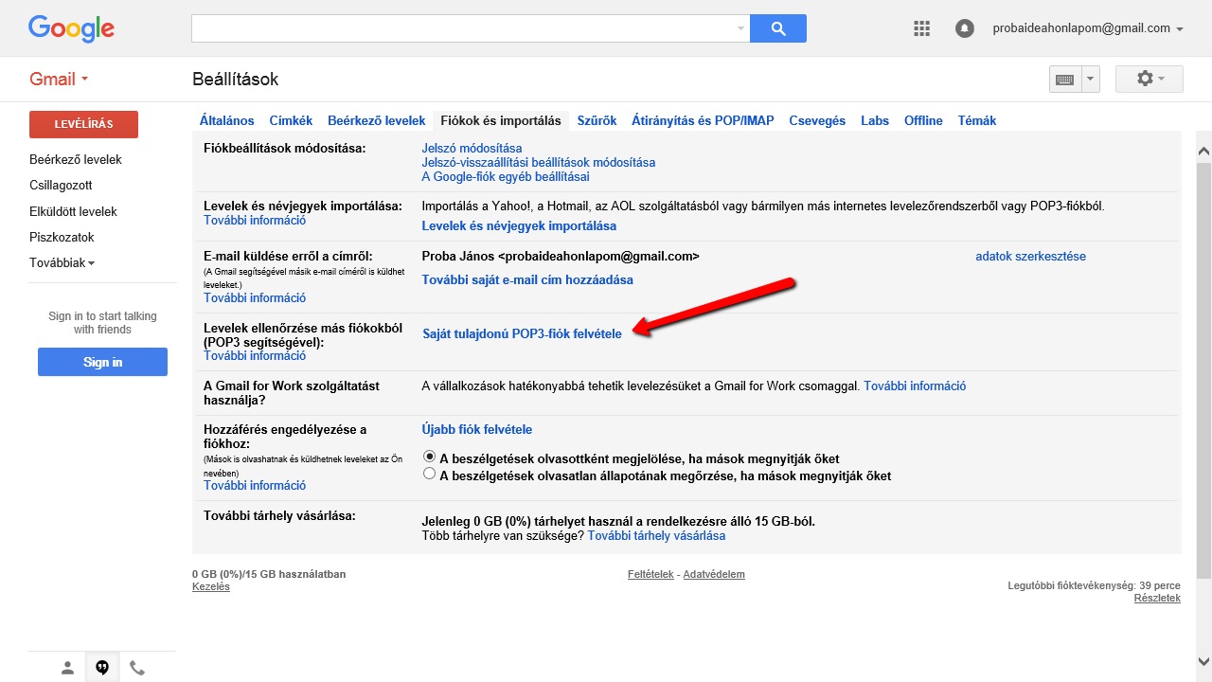Screen dimensions: 1212x682
Task: Click the Beállítások page heading
Action: click(x=235, y=79)
